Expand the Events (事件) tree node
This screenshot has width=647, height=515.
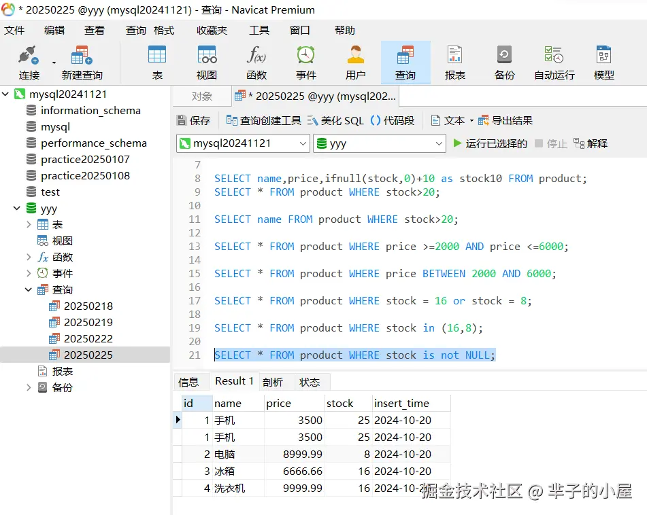coord(29,273)
